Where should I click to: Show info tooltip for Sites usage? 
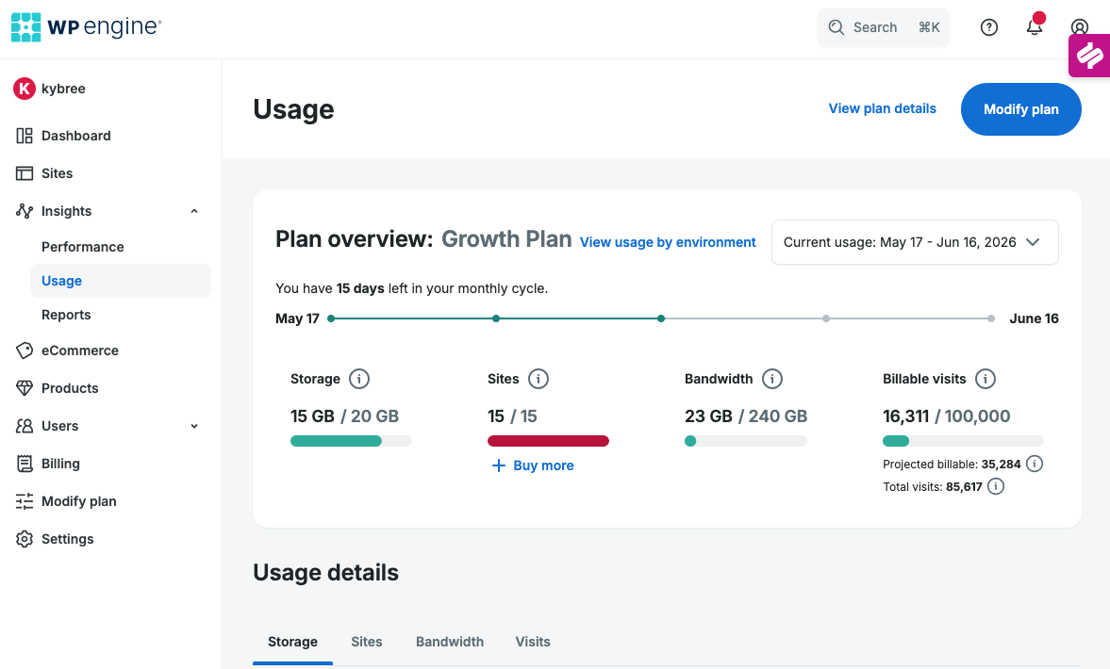[538, 379]
